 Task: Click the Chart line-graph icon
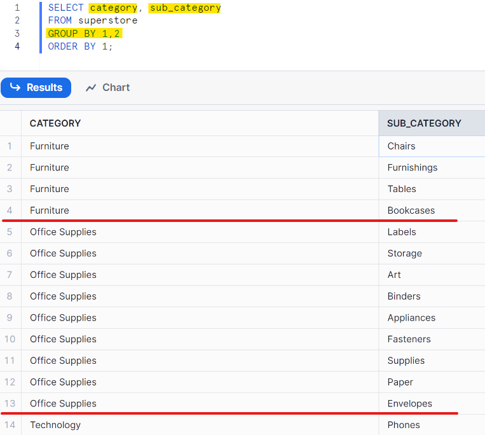[x=91, y=88]
